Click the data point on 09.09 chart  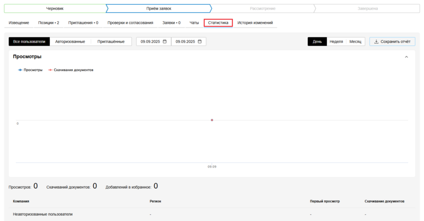(212, 120)
